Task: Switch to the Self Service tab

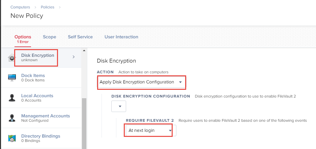Action: 80,37
